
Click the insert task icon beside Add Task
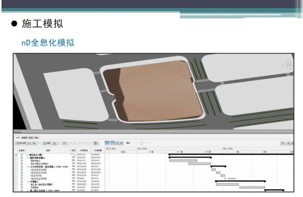[x=29, y=143]
